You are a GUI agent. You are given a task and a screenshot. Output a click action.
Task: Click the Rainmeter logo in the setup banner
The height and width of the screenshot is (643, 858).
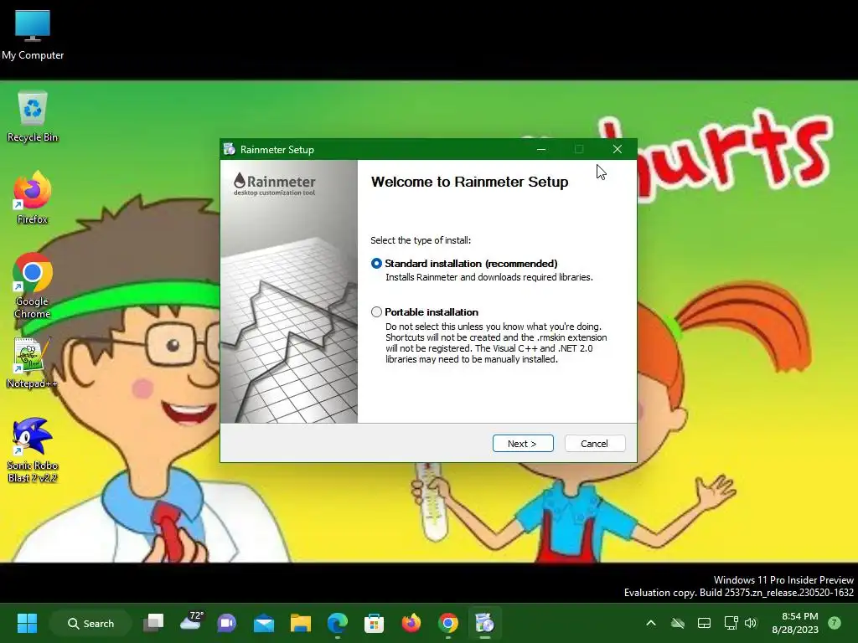pyautogui.click(x=274, y=184)
